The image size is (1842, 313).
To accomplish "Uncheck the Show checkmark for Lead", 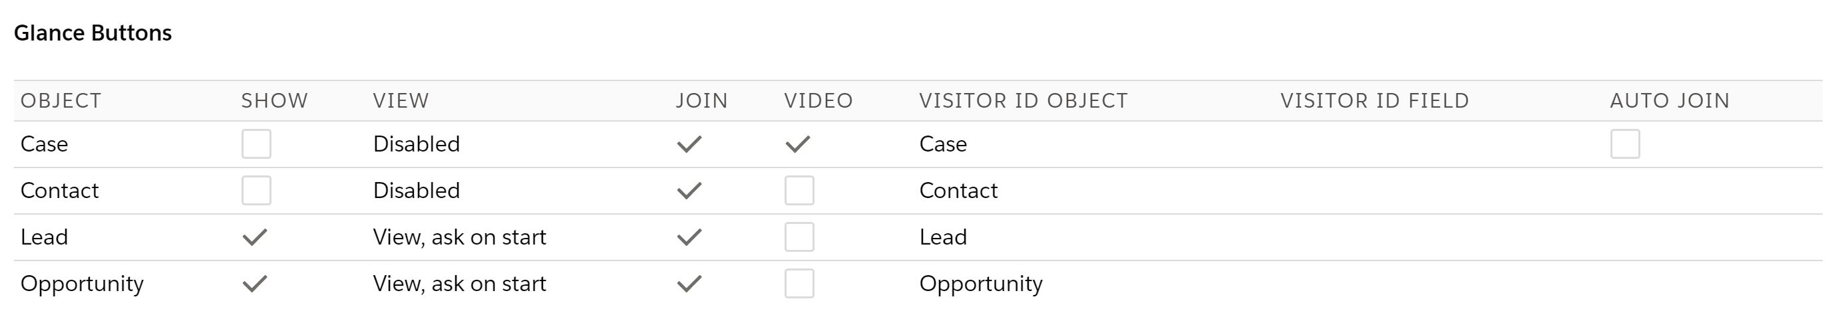I will tap(255, 237).
